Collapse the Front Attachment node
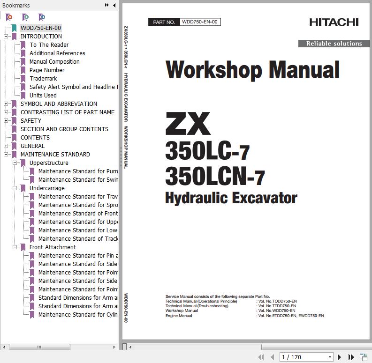 point(15,247)
